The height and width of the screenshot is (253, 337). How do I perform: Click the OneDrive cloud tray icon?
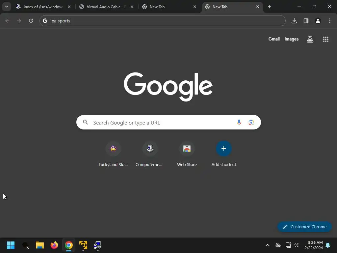pos(278,245)
